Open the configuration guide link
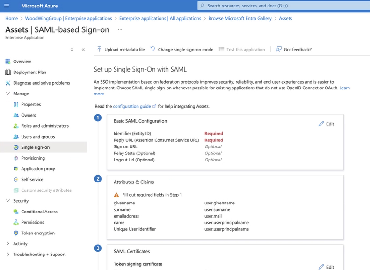 point(132,106)
